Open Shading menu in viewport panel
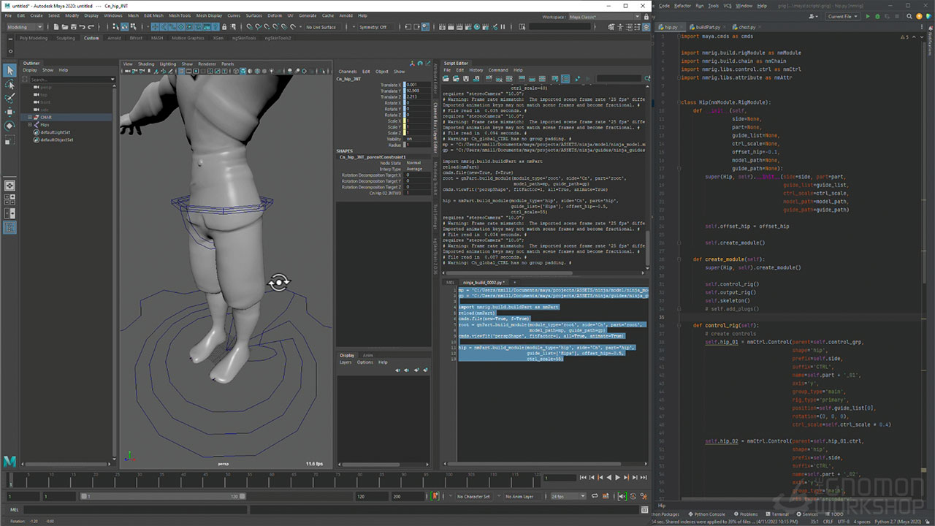 click(x=146, y=64)
